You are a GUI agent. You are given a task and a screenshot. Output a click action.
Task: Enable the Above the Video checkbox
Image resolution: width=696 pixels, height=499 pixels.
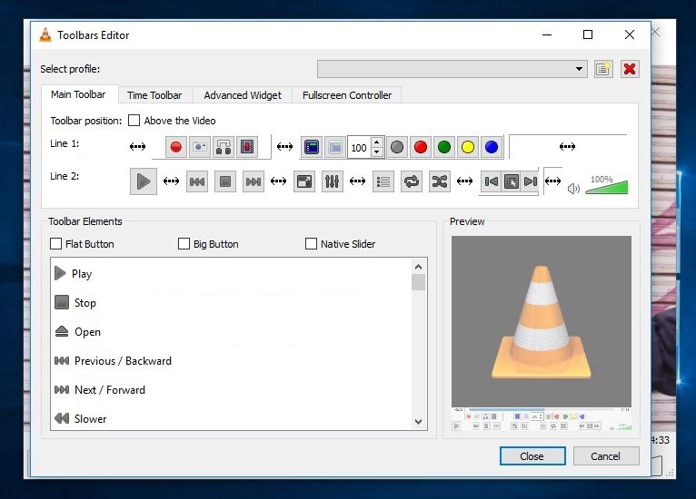tap(134, 121)
